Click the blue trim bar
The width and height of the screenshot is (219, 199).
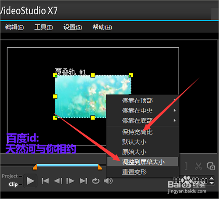(67, 165)
